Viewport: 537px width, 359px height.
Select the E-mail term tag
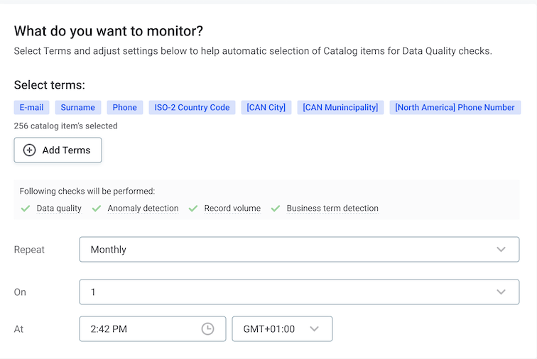(31, 108)
